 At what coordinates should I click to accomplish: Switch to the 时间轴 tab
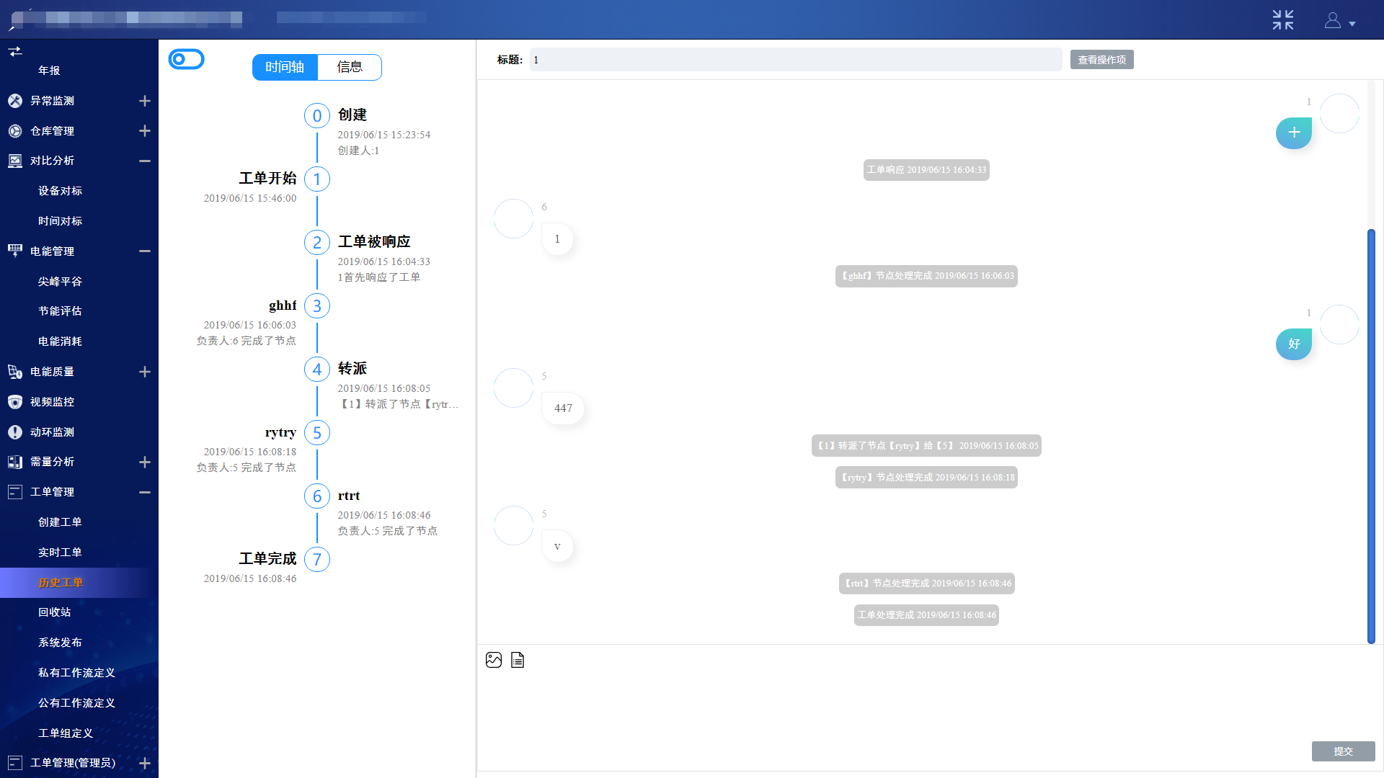[x=285, y=67]
